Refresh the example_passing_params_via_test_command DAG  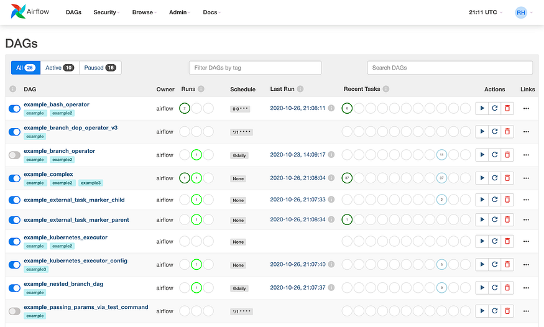(495, 311)
